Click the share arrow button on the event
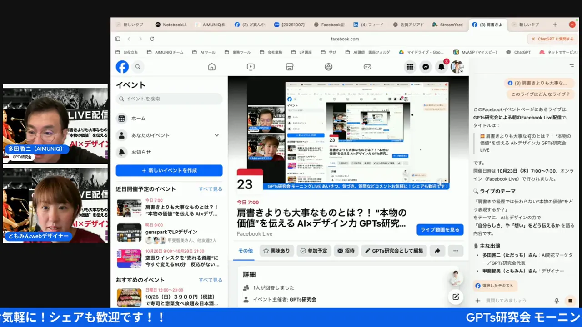Image resolution: width=582 pixels, height=327 pixels. pyautogui.click(x=437, y=251)
